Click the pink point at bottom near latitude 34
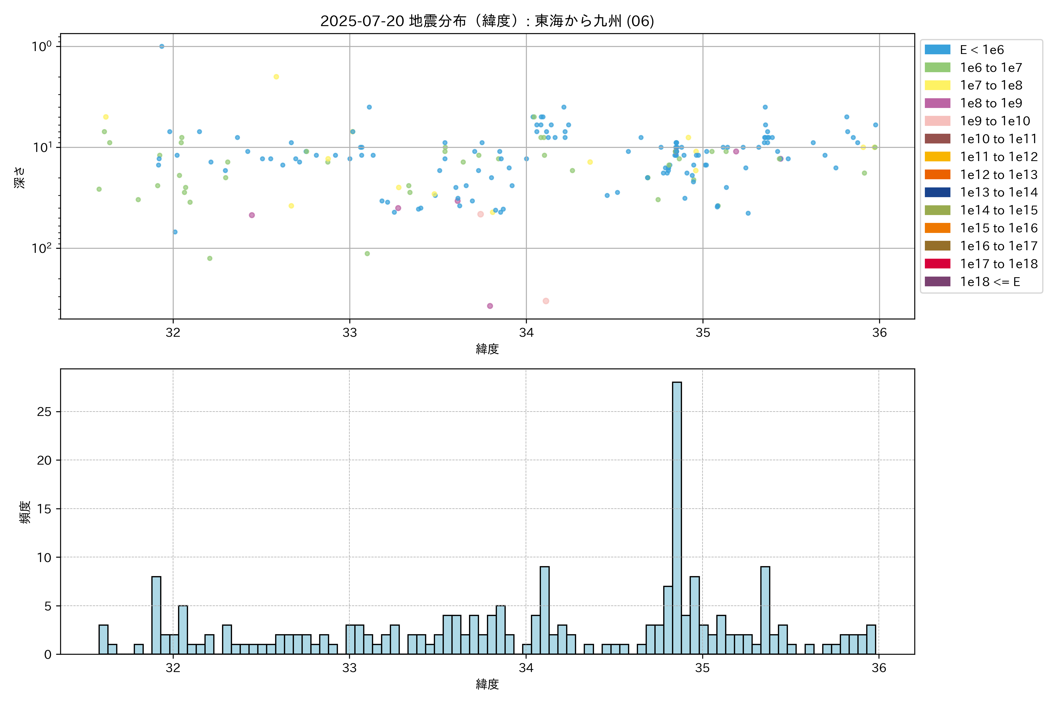This screenshot has width=1056, height=704. [546, 301]
